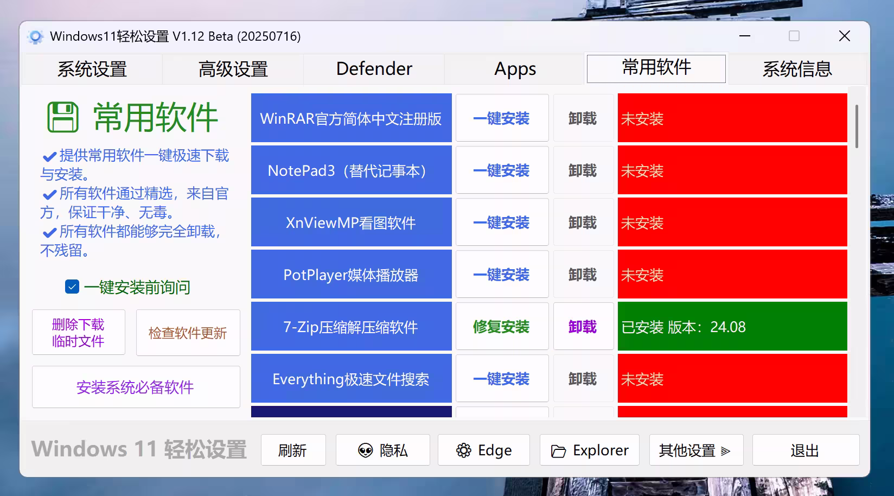
Task: Switch to the 高级设置 tab
Action: point(233,69)
